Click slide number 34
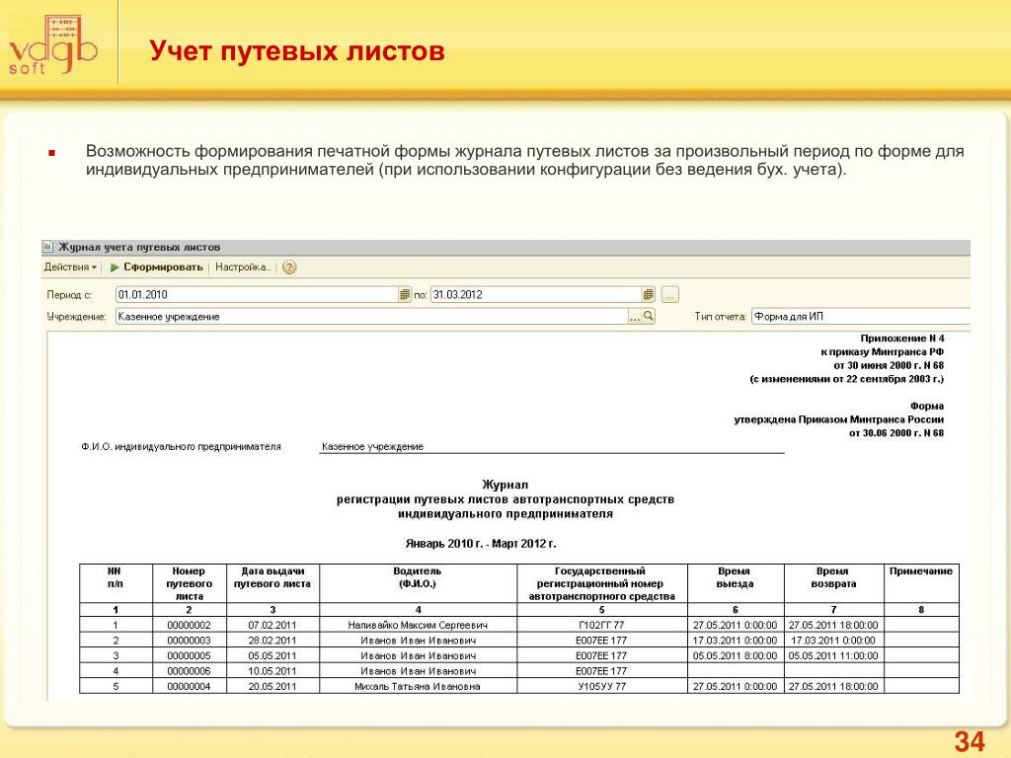Image resolution: width=1011 pixels, height=758 pixels. coord(970,741)
